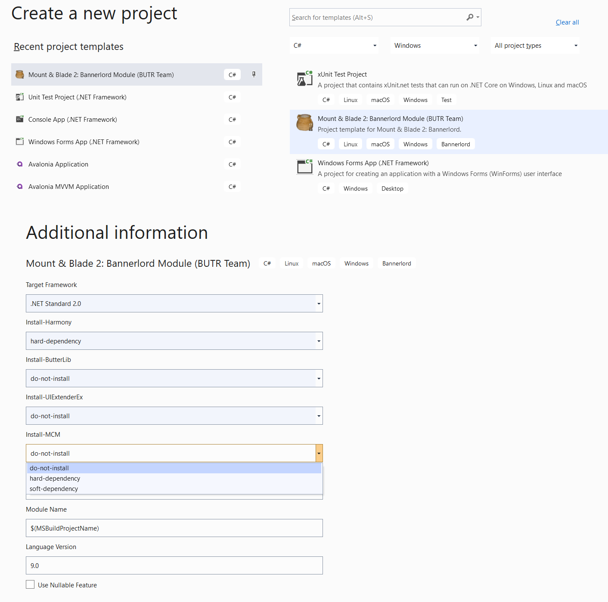Select do-not-install option in MCM list
Screen dimensions: 608x602
click(174, 468)
